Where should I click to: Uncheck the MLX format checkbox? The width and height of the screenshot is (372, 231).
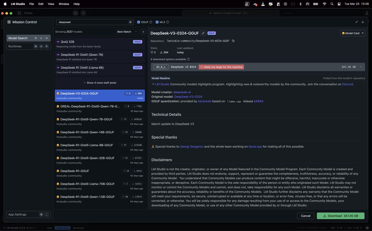157,22
